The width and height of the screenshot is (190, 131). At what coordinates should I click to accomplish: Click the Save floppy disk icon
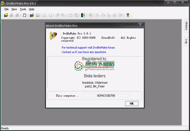pos(38,15)
